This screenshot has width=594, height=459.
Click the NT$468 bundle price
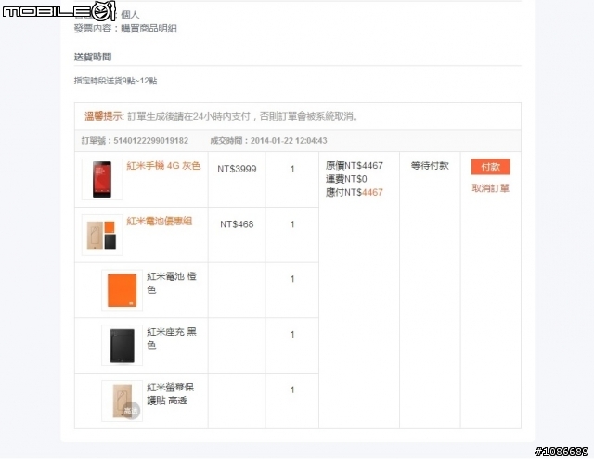(237, 224)
